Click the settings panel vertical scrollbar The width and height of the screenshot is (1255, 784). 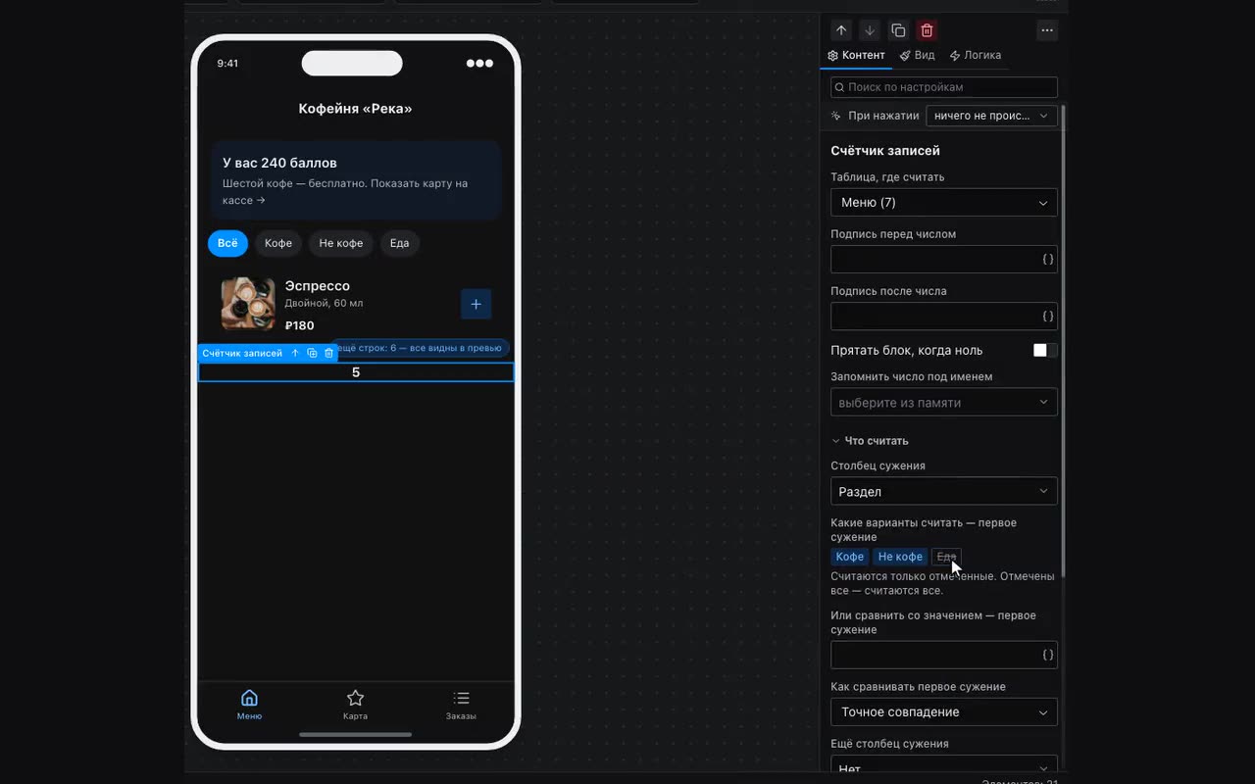1063,341
